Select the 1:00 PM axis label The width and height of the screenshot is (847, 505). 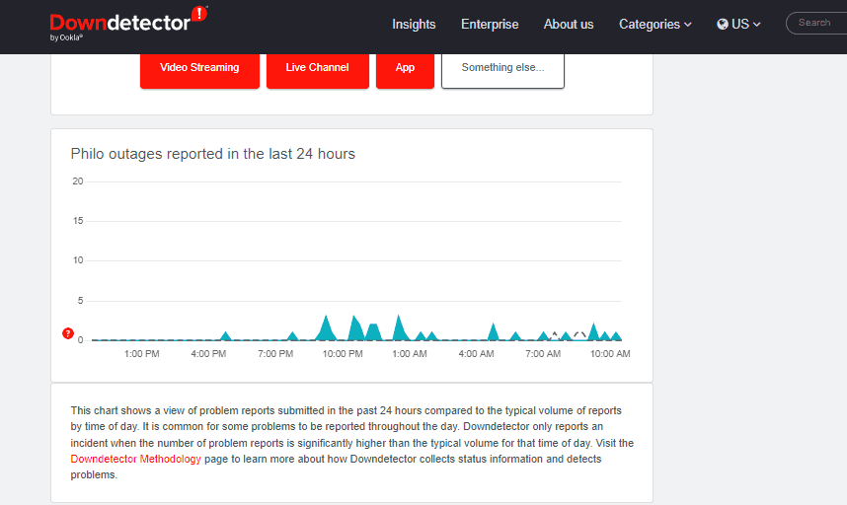(x=141, y=354)
